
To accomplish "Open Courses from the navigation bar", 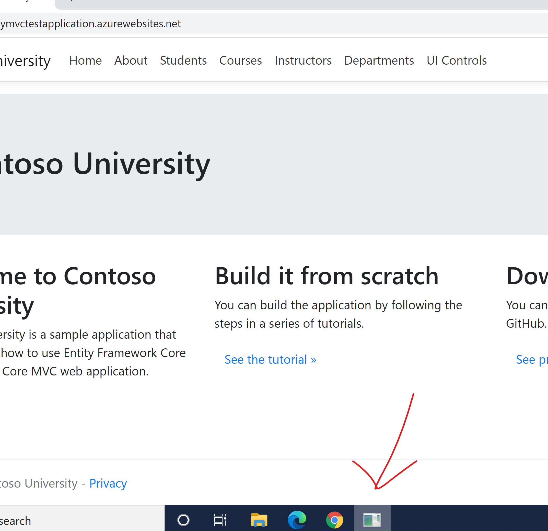I will (x=240, y=60).
